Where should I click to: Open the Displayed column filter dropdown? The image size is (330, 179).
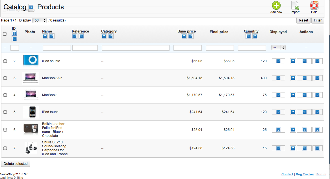(x=278, y=48)
